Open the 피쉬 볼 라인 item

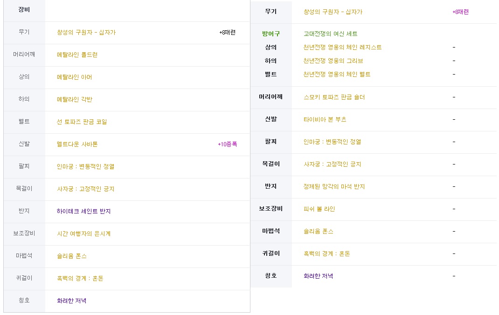click(319, 209)
